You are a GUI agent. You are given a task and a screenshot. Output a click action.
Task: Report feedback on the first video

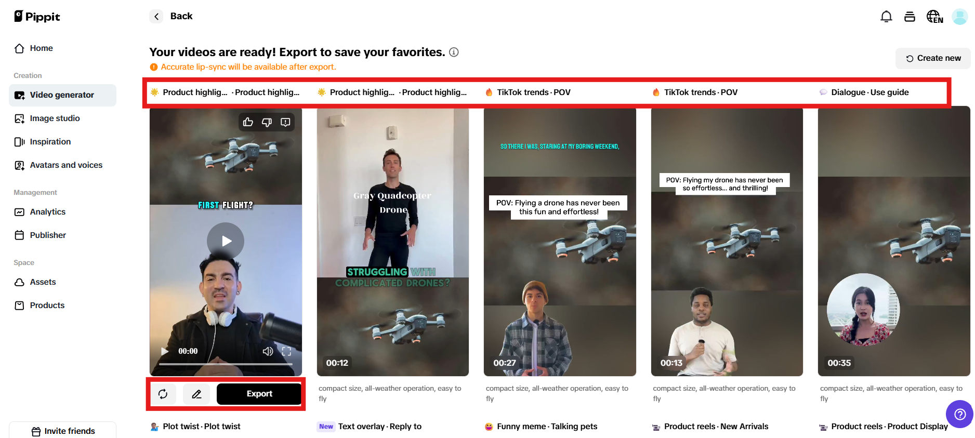pyautogui.click(x=285, y=122)
